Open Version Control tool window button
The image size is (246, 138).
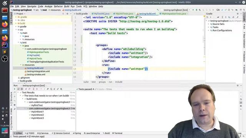click(61, 133)
